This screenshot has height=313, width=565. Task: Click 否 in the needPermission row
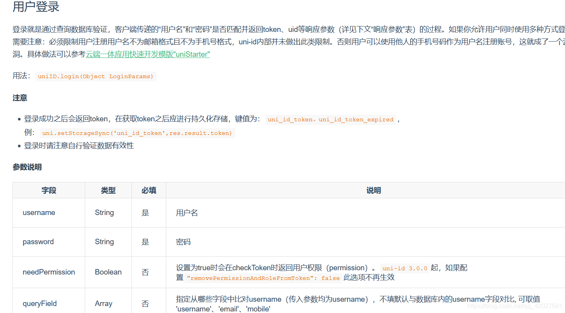coord(145,272)
